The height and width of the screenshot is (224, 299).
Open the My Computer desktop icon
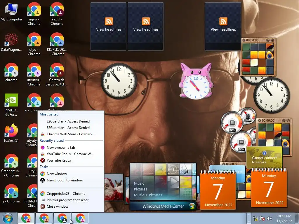11,12
